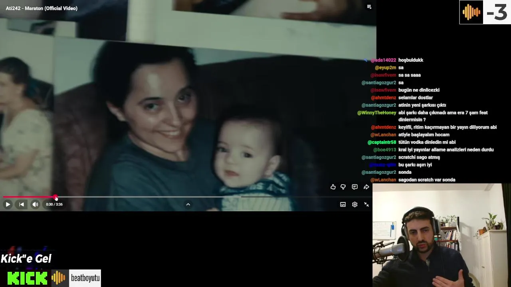Click the chat message 'bu şarkı aşırı iyi'
Image resolution: width=511 pixels, height=287 pixels.
415,165
